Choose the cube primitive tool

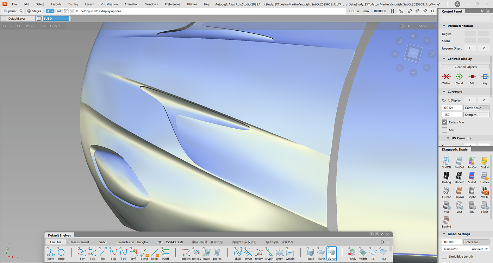click(310, 253)
